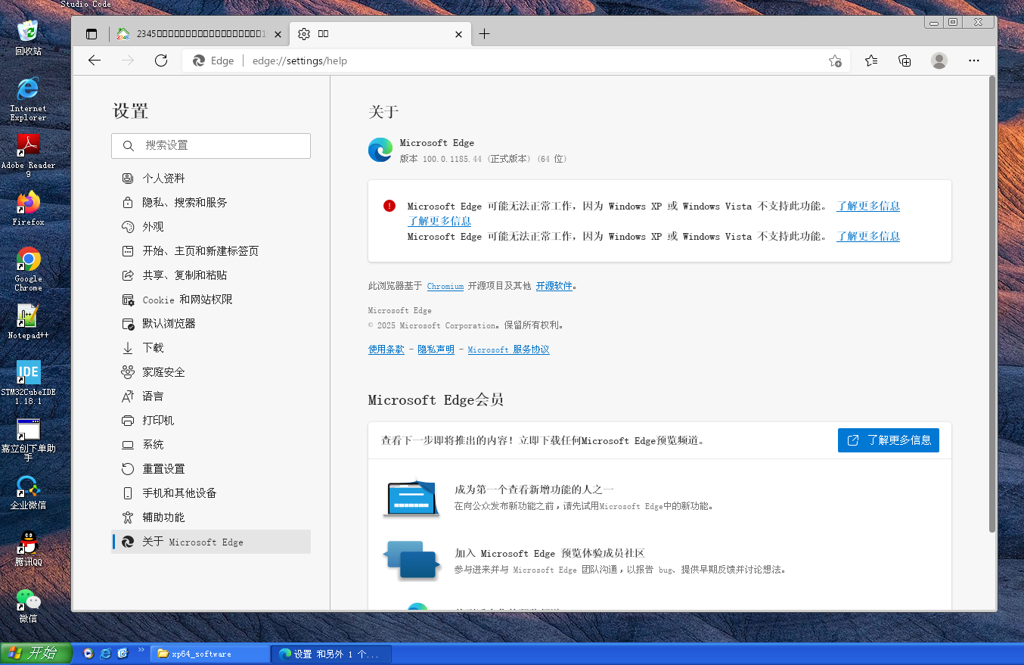Screen dimensions: 1024x665
Task: Open Adobe Reader 9 desktop icon
Action: 28,156
